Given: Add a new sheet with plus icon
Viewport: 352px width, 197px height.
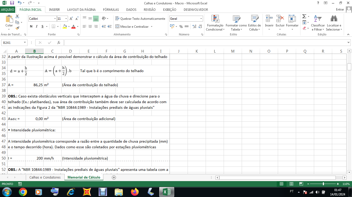Looking at the screenshot, I should 114,178.
